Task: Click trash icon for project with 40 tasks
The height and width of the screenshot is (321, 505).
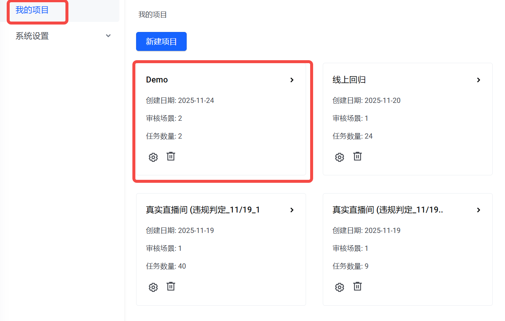Action: point(171,286)
